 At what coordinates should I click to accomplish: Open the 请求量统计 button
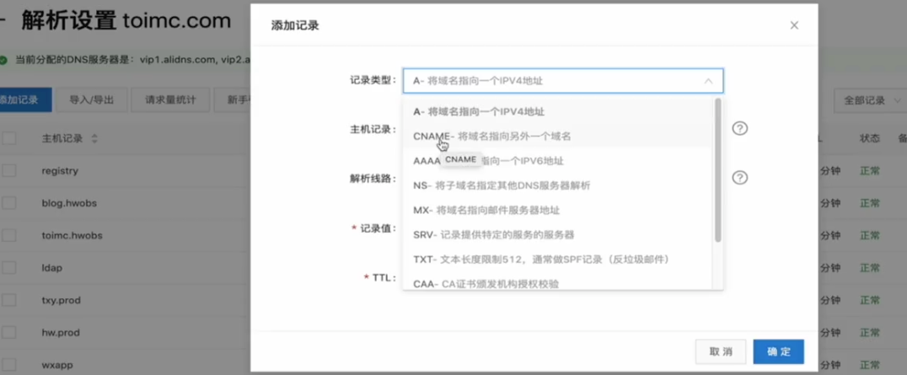click(170, 100)
